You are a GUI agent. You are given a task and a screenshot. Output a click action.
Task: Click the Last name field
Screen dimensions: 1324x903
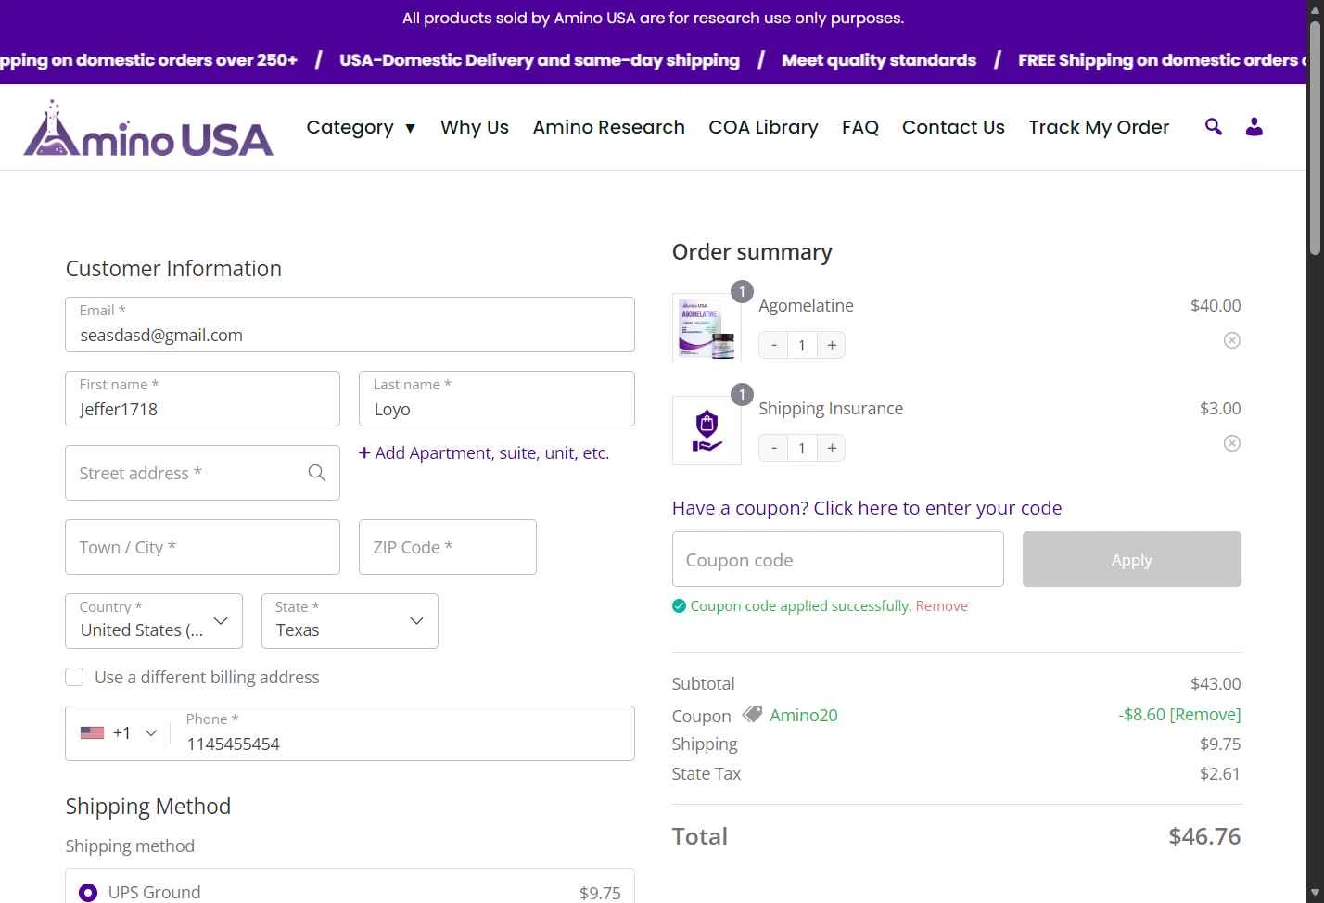(497, 399)
